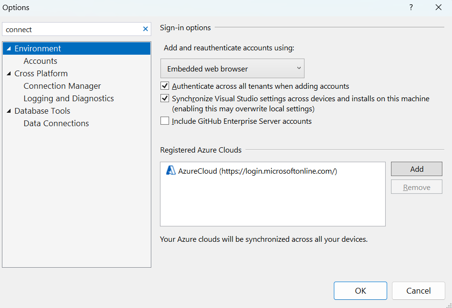Click the Remove button
This screenshot has width=452, height=308.
tap(416, 187)
